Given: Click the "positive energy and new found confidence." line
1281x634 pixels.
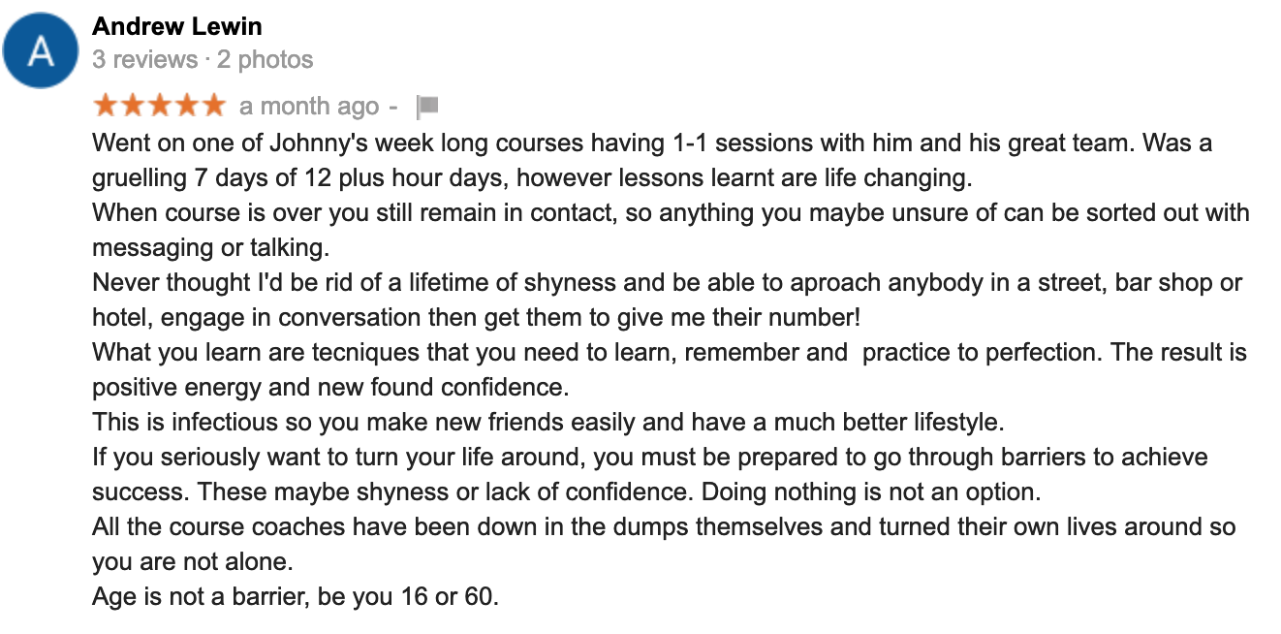Looking at the screenshot, I should (330, 388).
